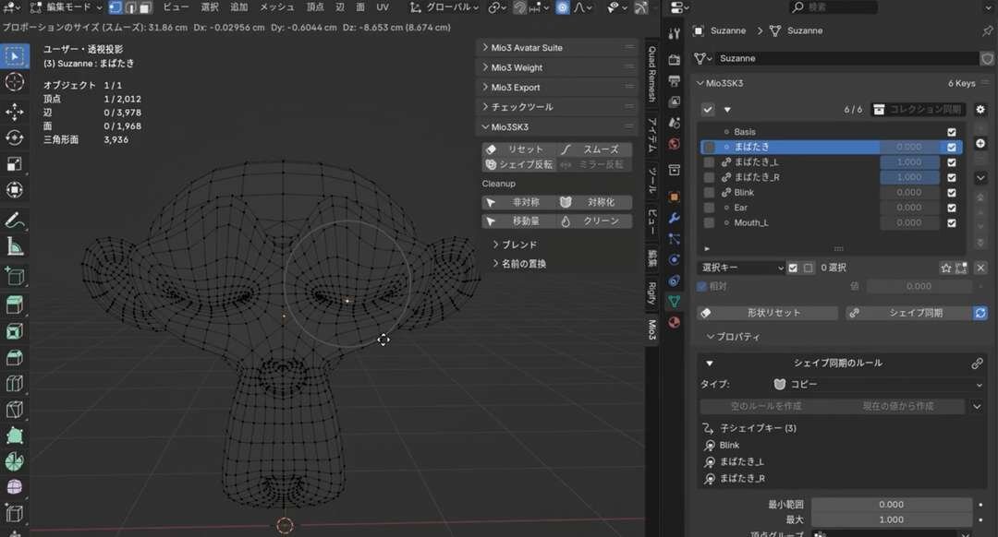Screen dimensions: 998x537
Task: Open the 編集モード mode dropdown
Action: pos(67,7)
